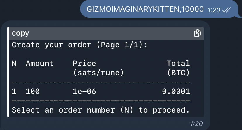Click the amount value 100
Viewport: 242px width, 130px height.
coord(33,92)
